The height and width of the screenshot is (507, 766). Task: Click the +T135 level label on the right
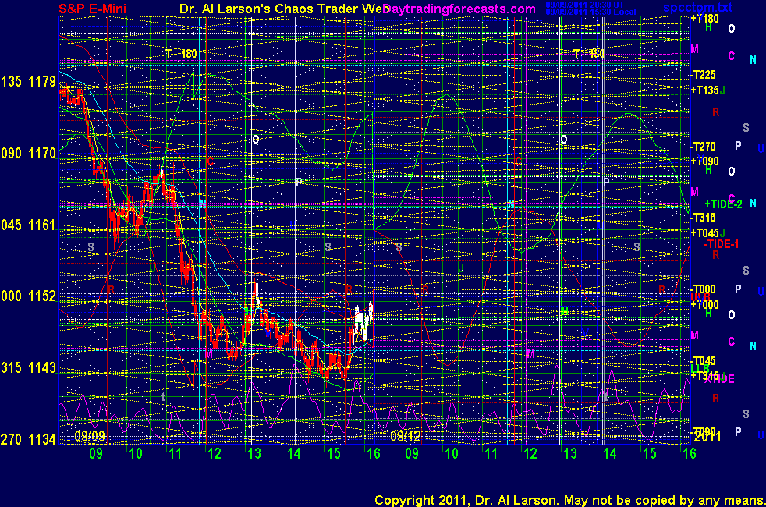[704, 90]
